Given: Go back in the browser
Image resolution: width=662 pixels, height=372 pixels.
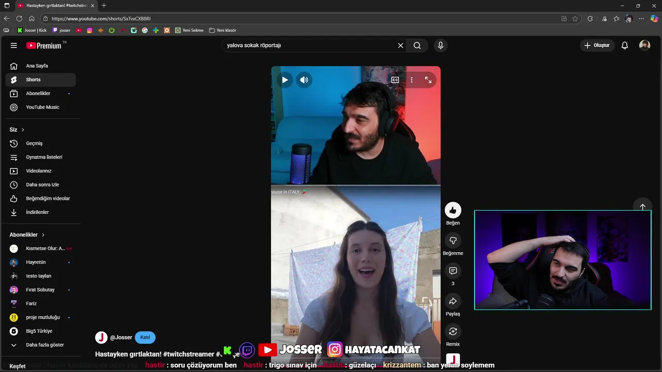Looking at the screenshot, I should 7,19.
